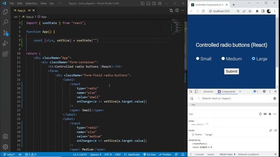
Task: Open the Search view in activity bar
Action: 5,22
